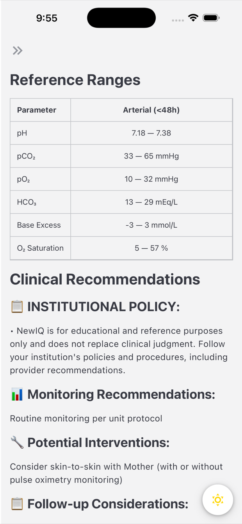
Task: Select the Arterial (<48h) column header
Action: pos(151,110)
